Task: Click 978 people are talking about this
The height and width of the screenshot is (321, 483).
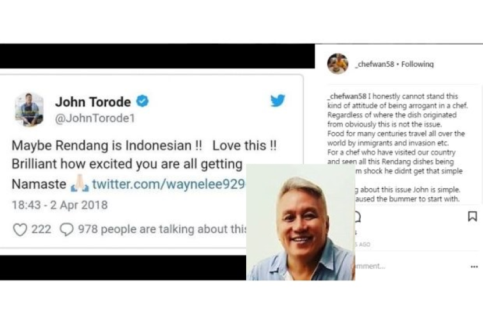Action: click(x=162, y=229)
